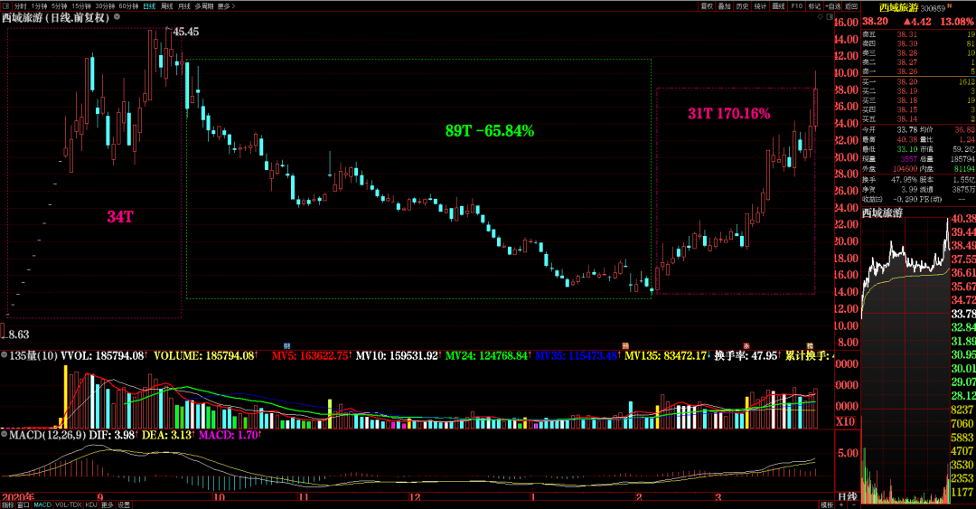Select KDJ indicator tab
The width and height of the screenshot is (976, 509).
click(91, 504)
